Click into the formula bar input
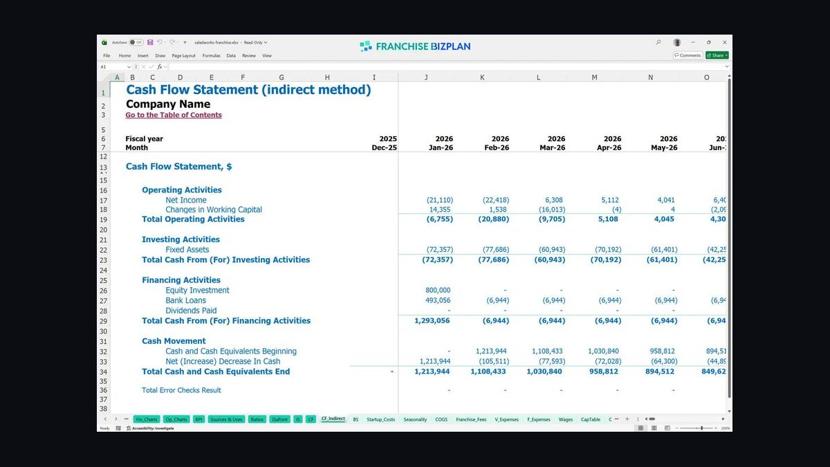Screen dimensions: 830x467 (x=446, y=66)
